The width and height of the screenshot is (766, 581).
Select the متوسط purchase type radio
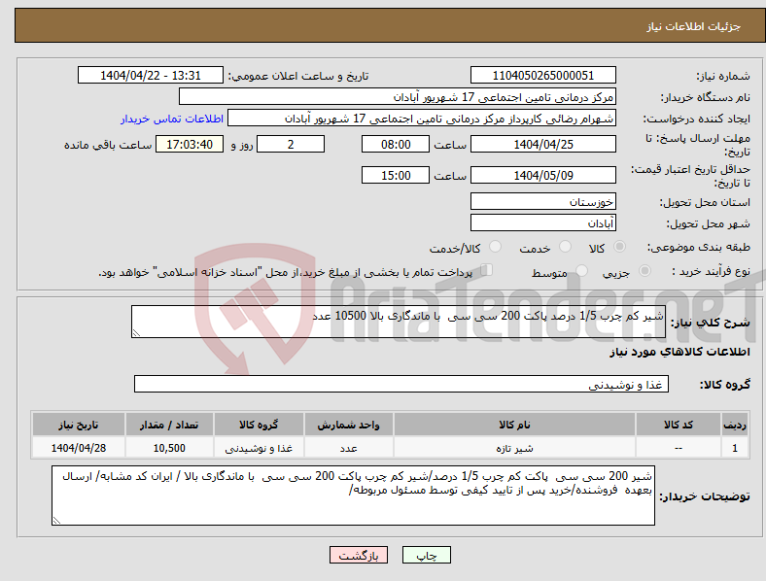click(582, 270)
